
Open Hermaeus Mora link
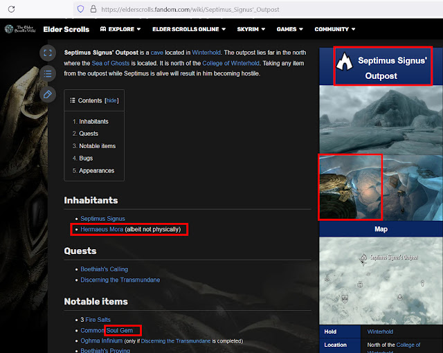tap(102, 229)
